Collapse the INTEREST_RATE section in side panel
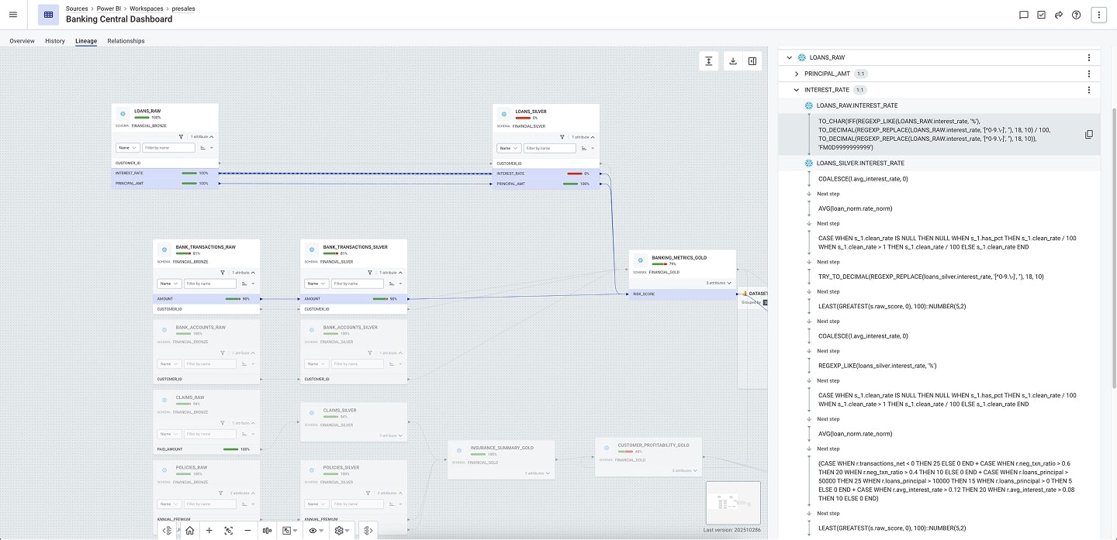The height and width of the screenshot is (540, 1117). 797,90
